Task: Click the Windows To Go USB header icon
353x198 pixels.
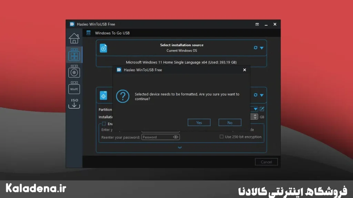Action: (89, 33)
